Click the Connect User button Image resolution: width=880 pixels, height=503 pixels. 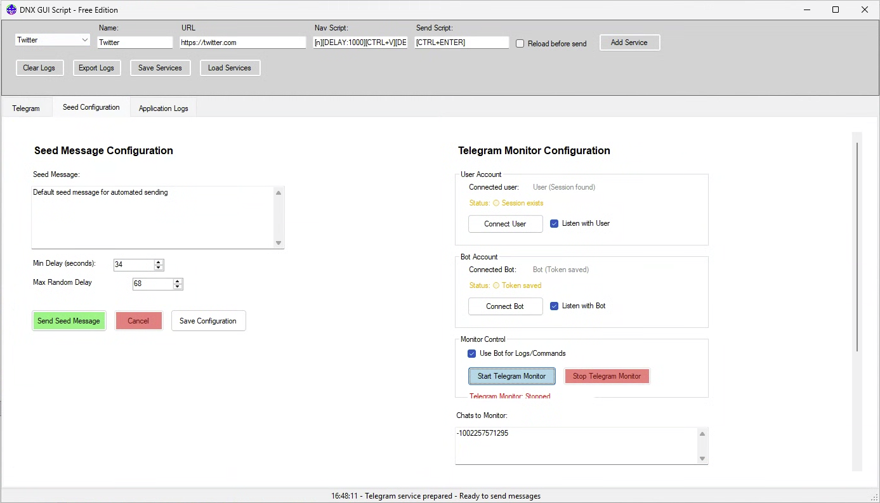[x=506, y=224]
